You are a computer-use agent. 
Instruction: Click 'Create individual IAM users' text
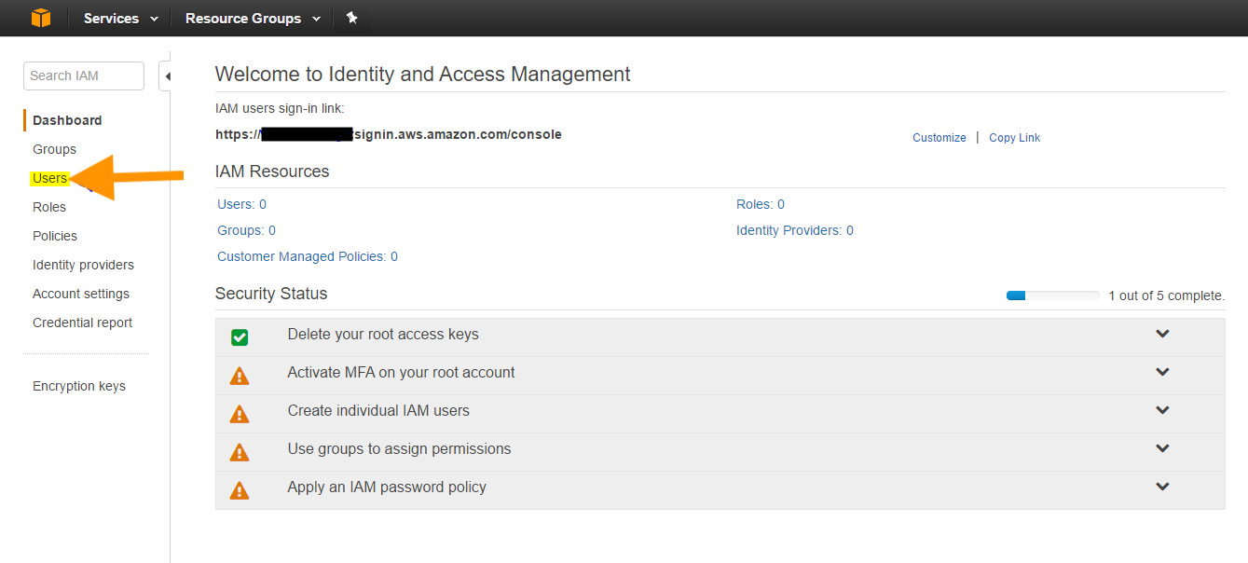tap(378, 410)
